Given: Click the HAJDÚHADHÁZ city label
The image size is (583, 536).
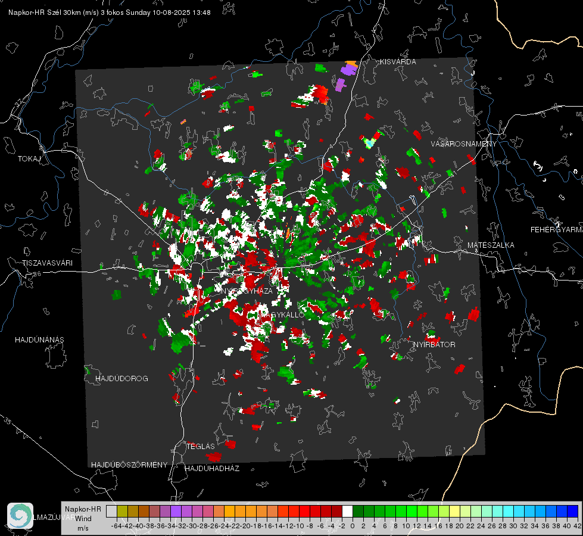Looking at the screenshot, I should [212, 469].
